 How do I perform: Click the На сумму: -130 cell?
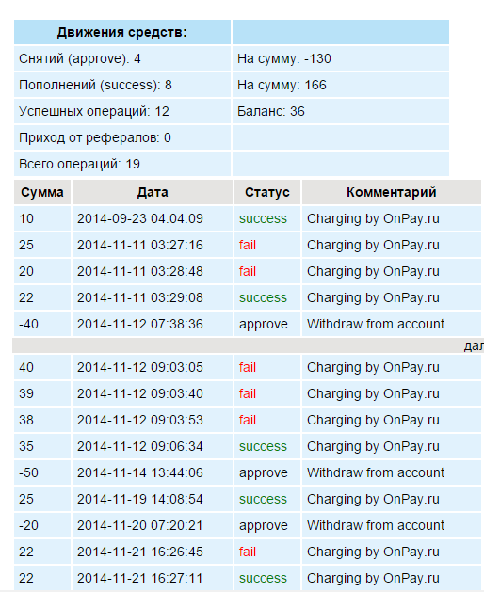[x=341, y=58]
